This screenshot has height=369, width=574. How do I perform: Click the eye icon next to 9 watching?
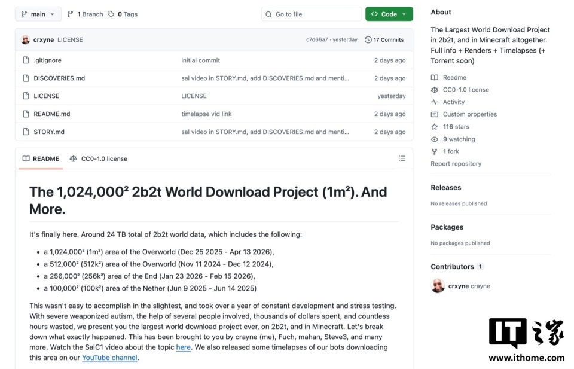(x=435, y=139)
